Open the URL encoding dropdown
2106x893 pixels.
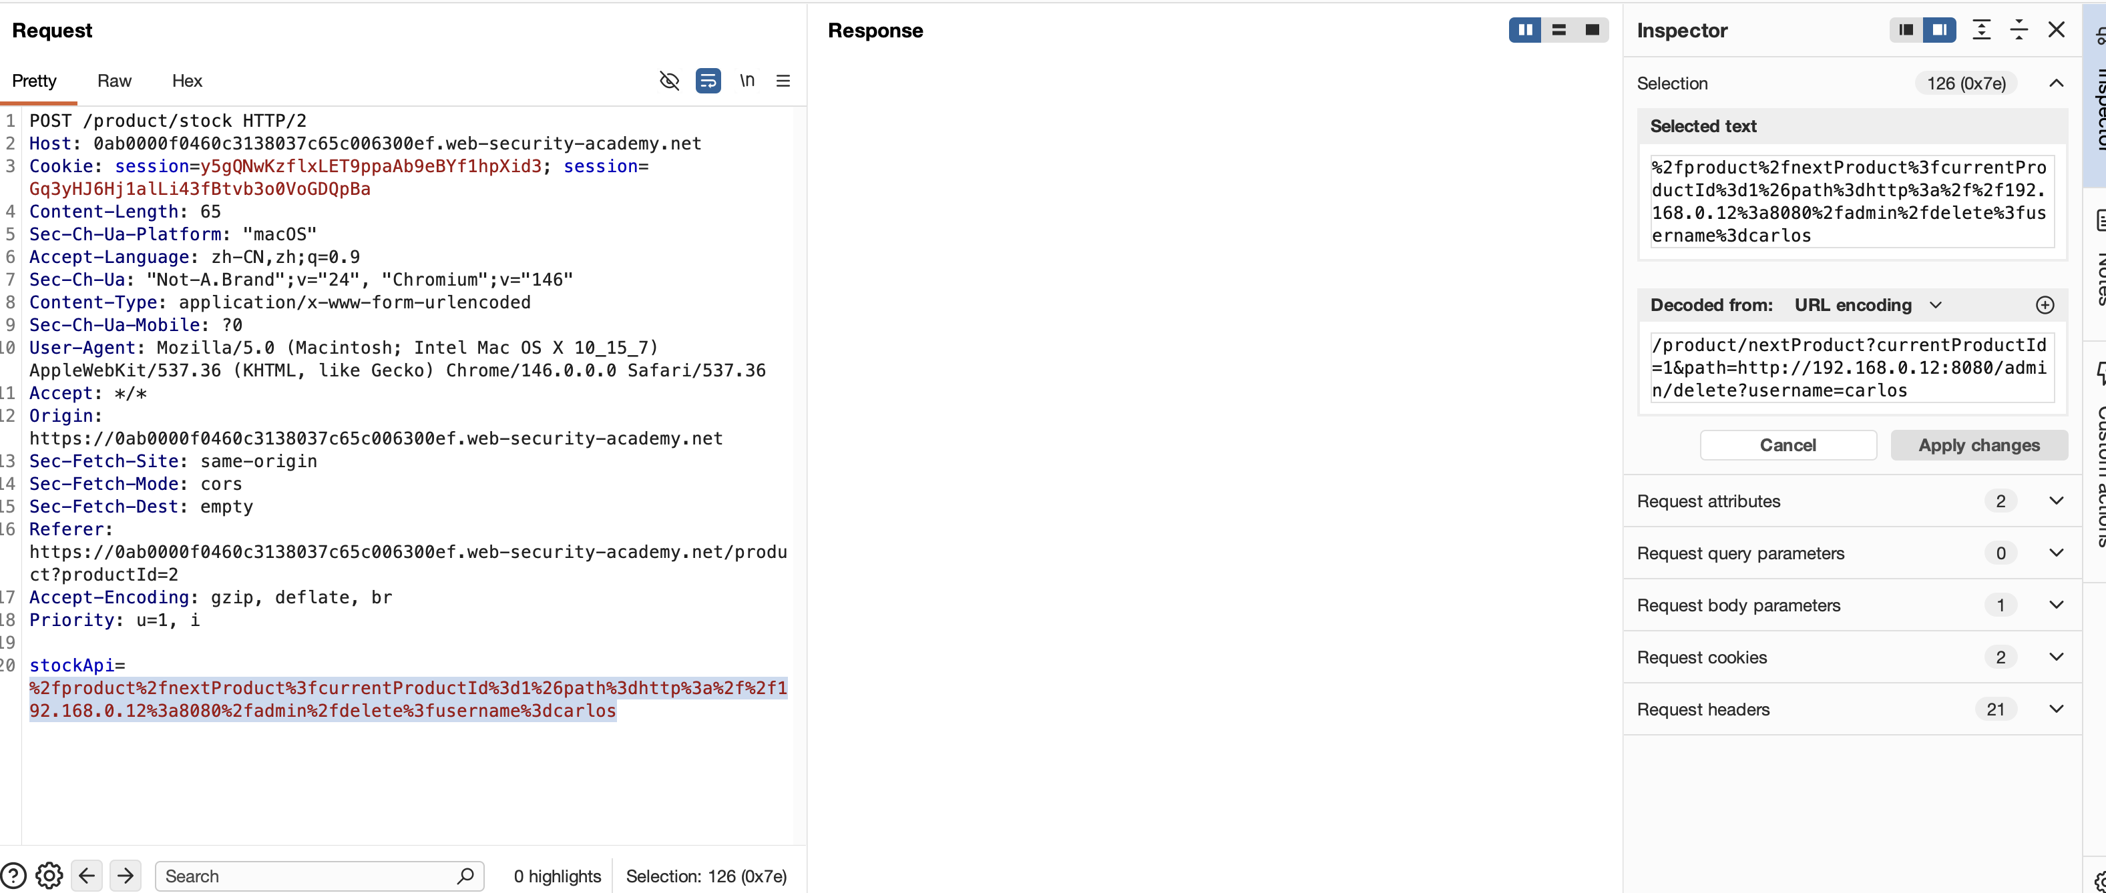pyautogui.click(x=1867, y=305)
